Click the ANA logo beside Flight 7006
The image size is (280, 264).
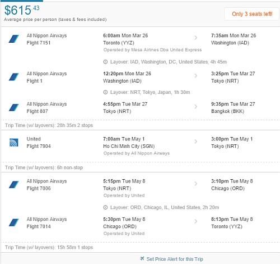tap(14, 185)
